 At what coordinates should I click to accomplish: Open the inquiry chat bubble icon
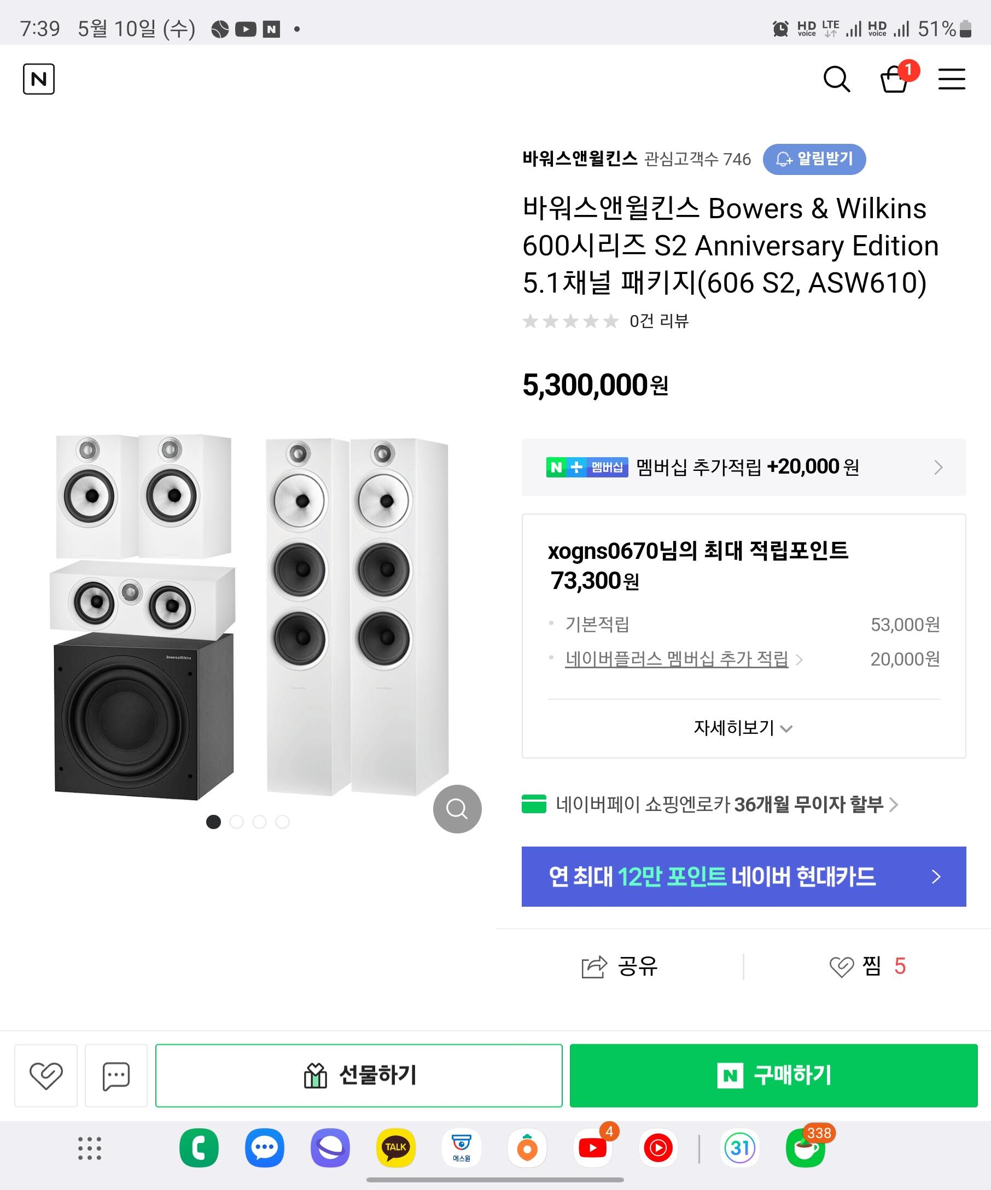pyautogui.click(x=115, y=1076)
